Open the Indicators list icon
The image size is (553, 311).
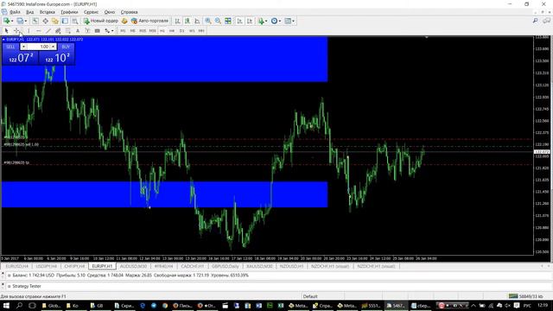pos(261,21)
